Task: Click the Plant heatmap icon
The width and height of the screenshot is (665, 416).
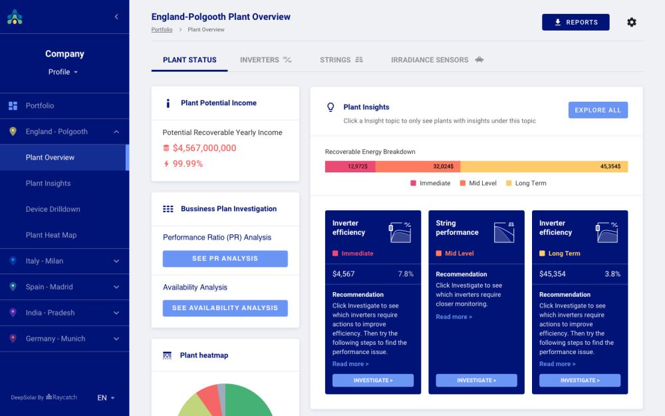Action: coord(168,355)
